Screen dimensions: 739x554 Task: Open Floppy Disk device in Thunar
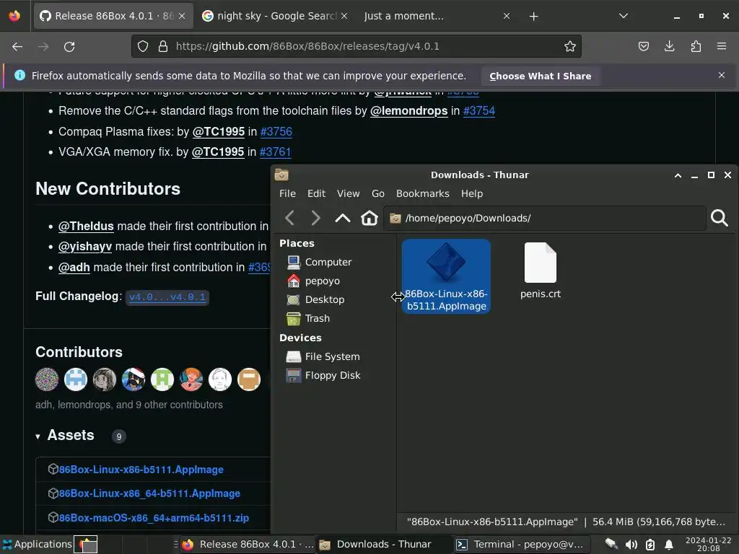(324, 375)
